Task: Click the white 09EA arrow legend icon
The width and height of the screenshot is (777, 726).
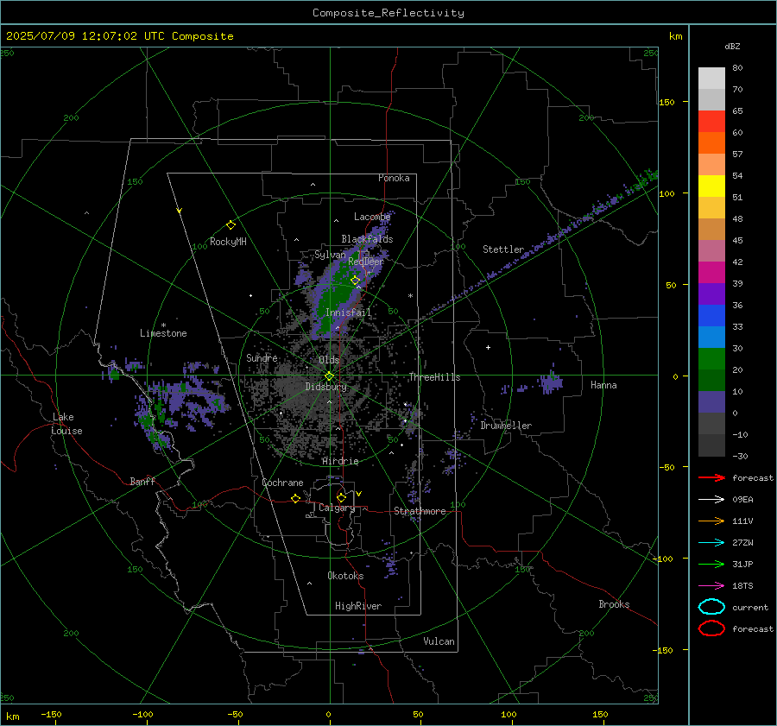Action: point(711,499)
